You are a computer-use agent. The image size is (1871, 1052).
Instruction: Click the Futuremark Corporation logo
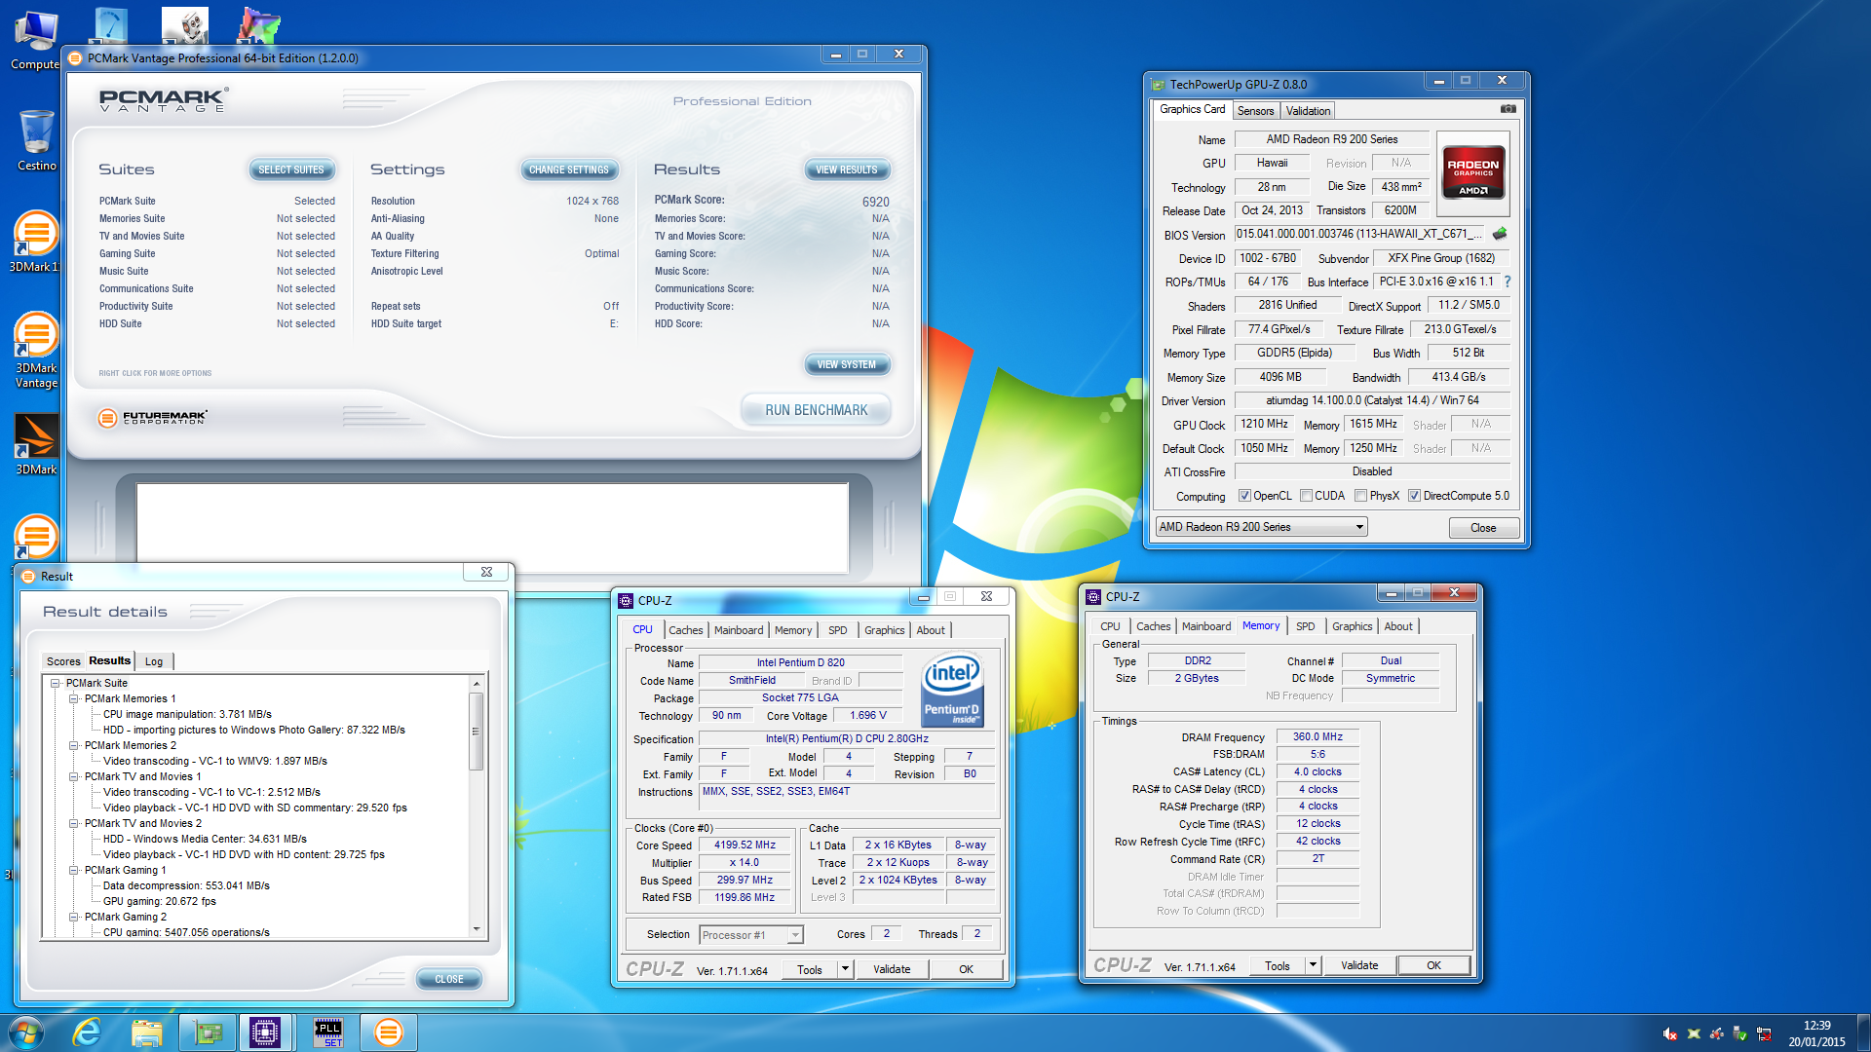pyautogui.click(x=153, y=418)
